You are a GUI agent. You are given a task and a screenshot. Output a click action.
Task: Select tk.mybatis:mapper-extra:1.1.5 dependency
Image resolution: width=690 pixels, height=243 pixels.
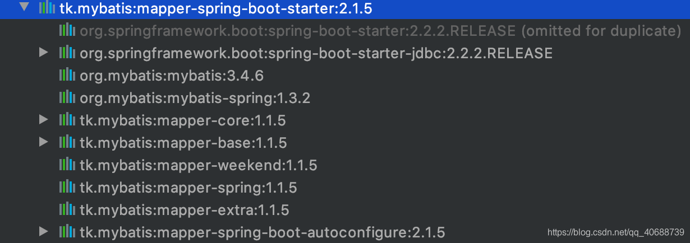click(x=185, y=210)
